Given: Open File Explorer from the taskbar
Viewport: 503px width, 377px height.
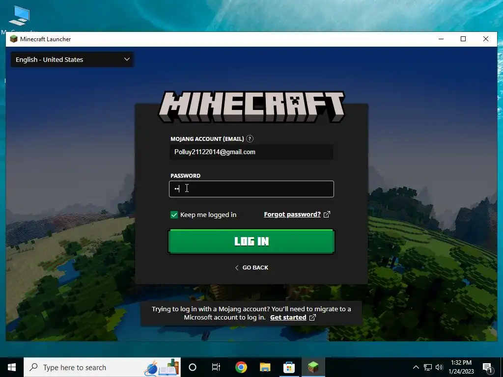Looking at the screenshot, I should 265,367.
